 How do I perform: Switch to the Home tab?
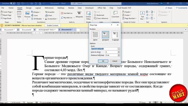tap(11, 8)
